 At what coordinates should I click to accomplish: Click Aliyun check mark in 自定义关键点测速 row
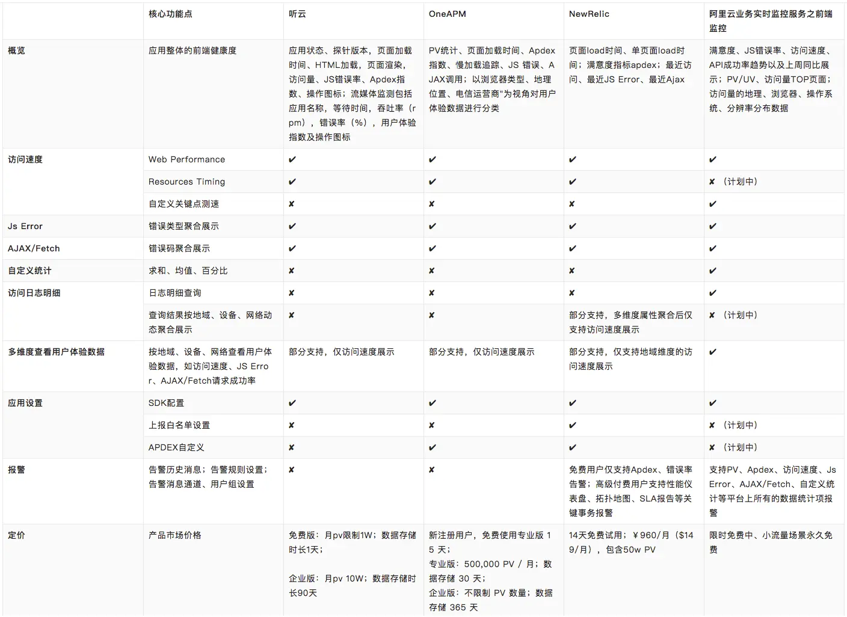pyautogui.click(x=713, y=204)
